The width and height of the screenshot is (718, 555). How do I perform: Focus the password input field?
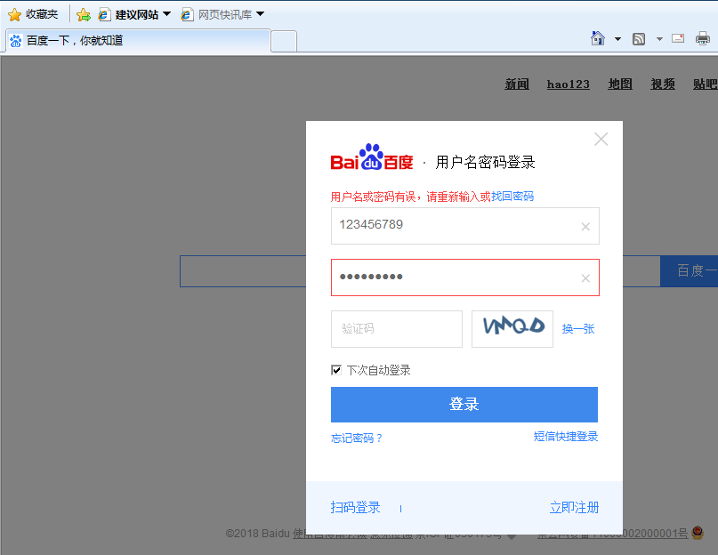tap(464, 277)
